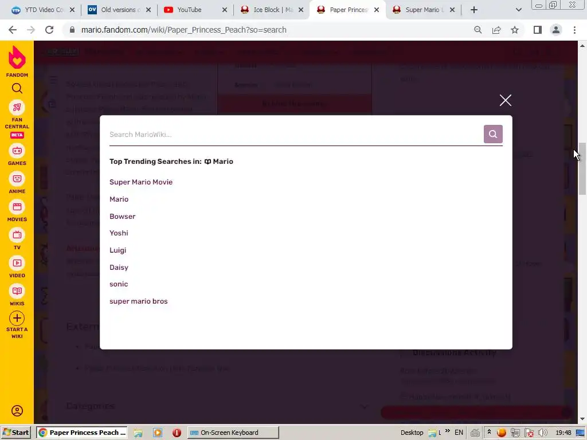Click the scrollbar down arrow

coord(582,419)
